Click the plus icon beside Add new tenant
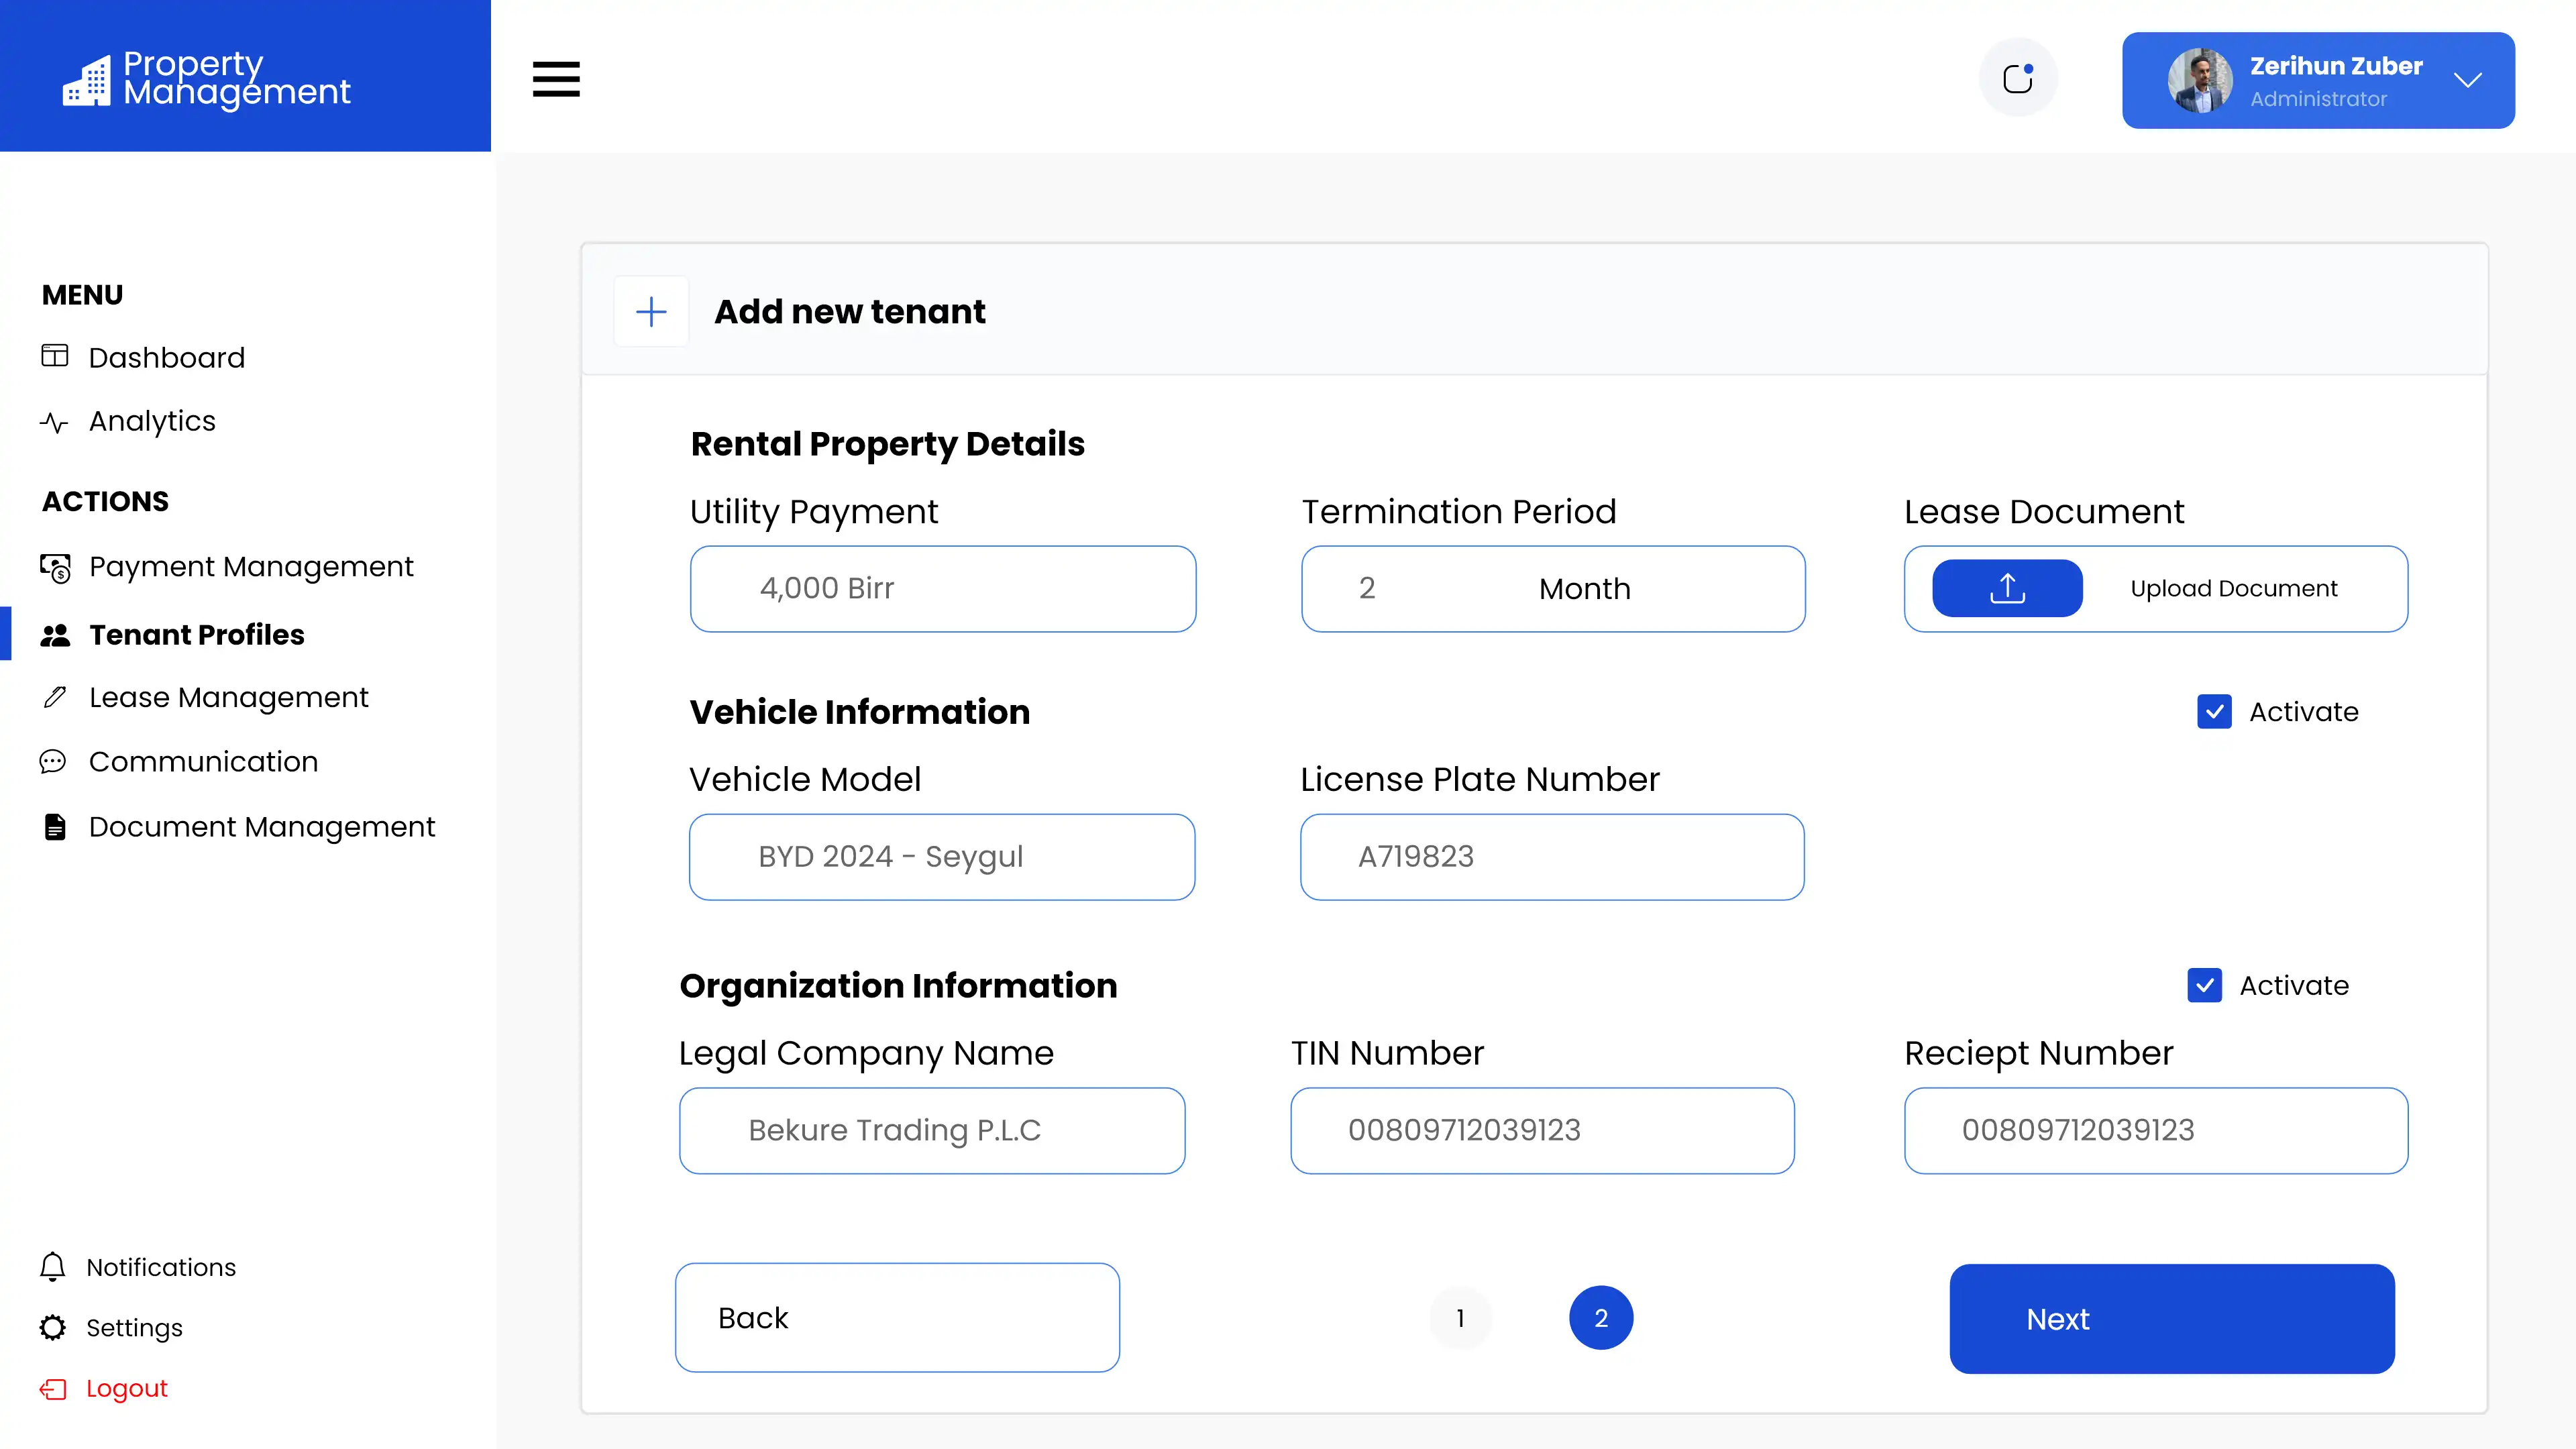Screen dimensions: 2576x1449 point(651,312)
